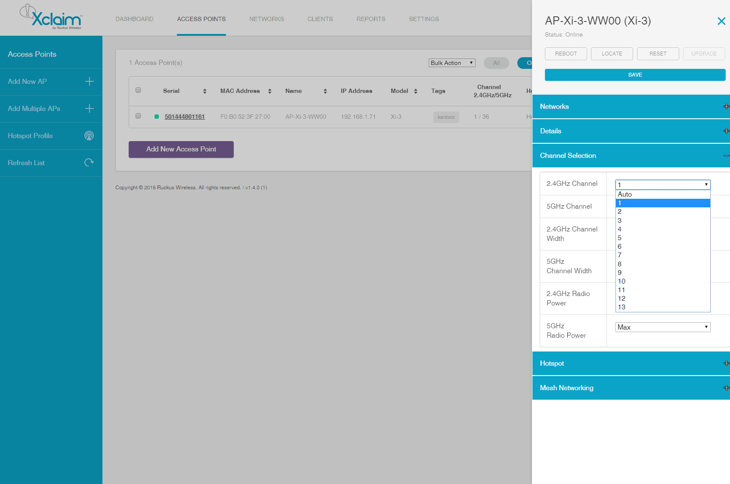
Task: Click IP address 192.168.1.71 cell
Action: (358, 117)
